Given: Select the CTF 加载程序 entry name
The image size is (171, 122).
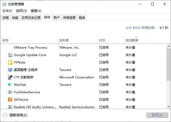Looking at the screenshot, I should (x=24, y=77).
